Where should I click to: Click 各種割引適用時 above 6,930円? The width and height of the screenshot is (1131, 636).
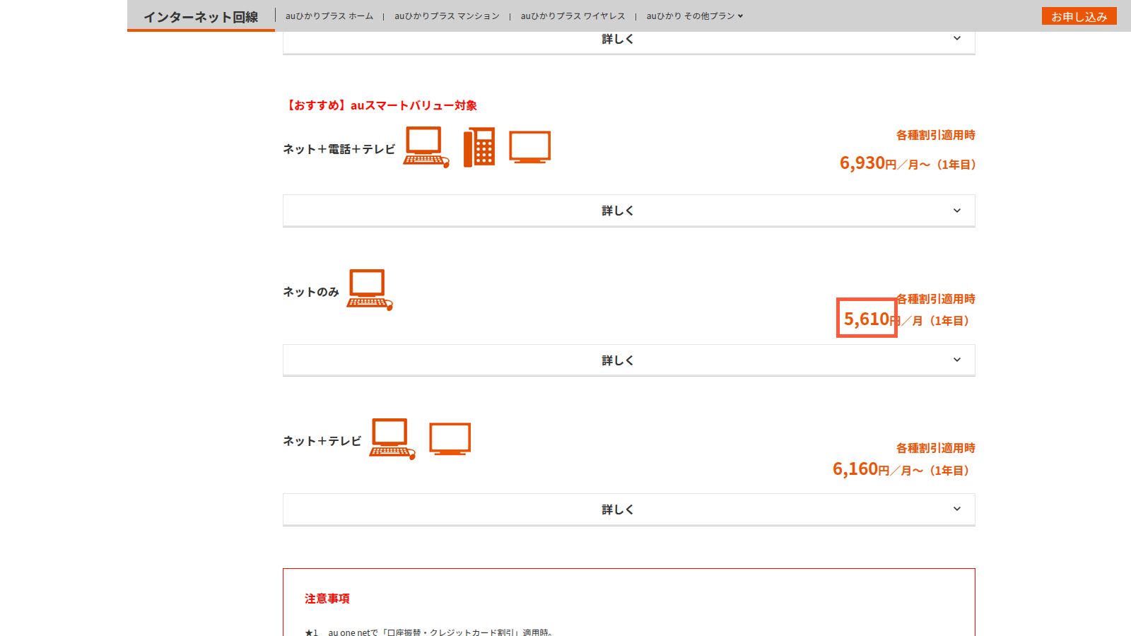(x=936, y=135)
